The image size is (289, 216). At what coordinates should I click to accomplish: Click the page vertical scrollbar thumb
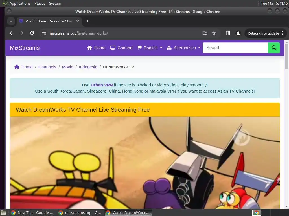286,57
